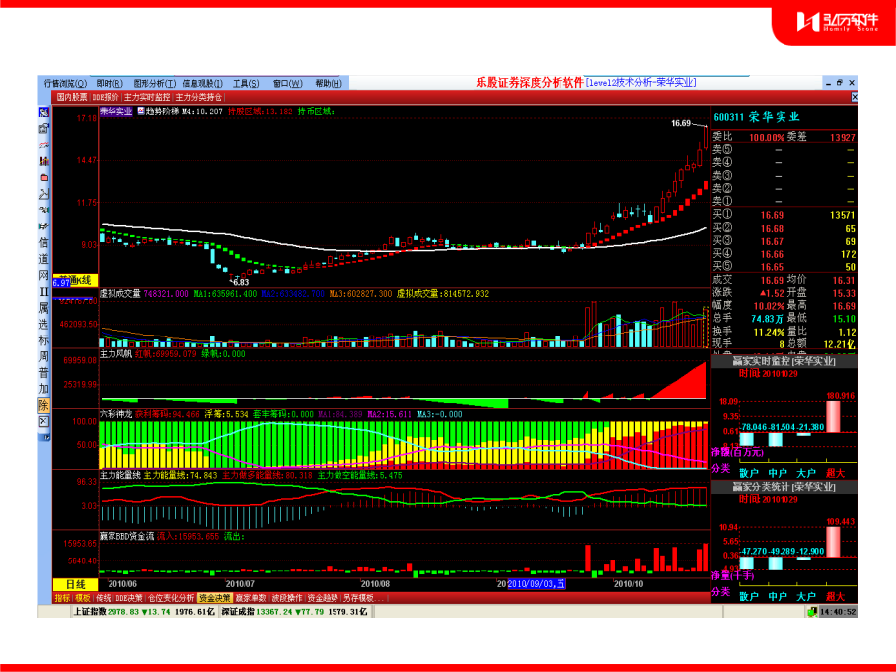Click the 普 button in the left toolbar
The image size is (896, 672).
[44, 372]
